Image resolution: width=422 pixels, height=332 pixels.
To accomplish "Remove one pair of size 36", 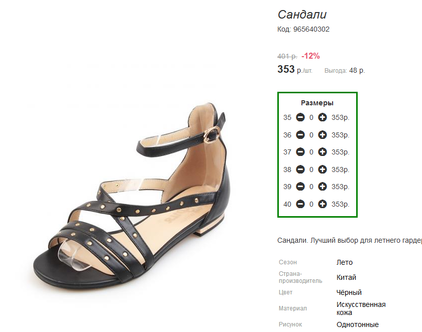I will coord(300,135).
